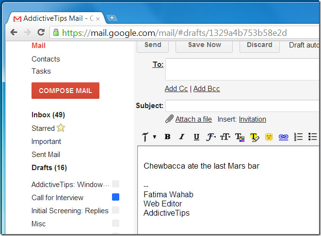The height and width of the screenshot is (236, 321).
Task: Click in the message body editor
Action: coord(228,190)
